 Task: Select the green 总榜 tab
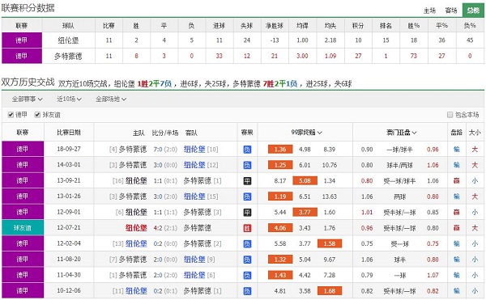[473, 11]
